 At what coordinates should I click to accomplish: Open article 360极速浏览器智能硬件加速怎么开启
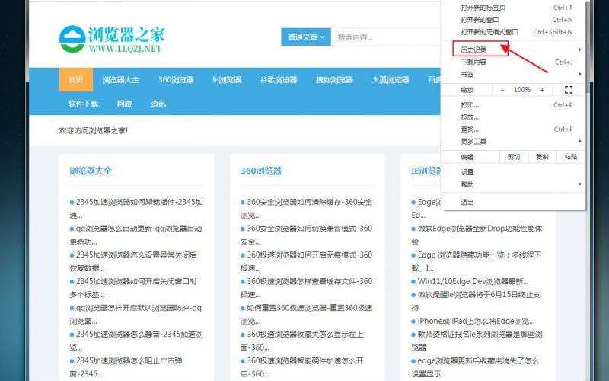pos(302,367)
